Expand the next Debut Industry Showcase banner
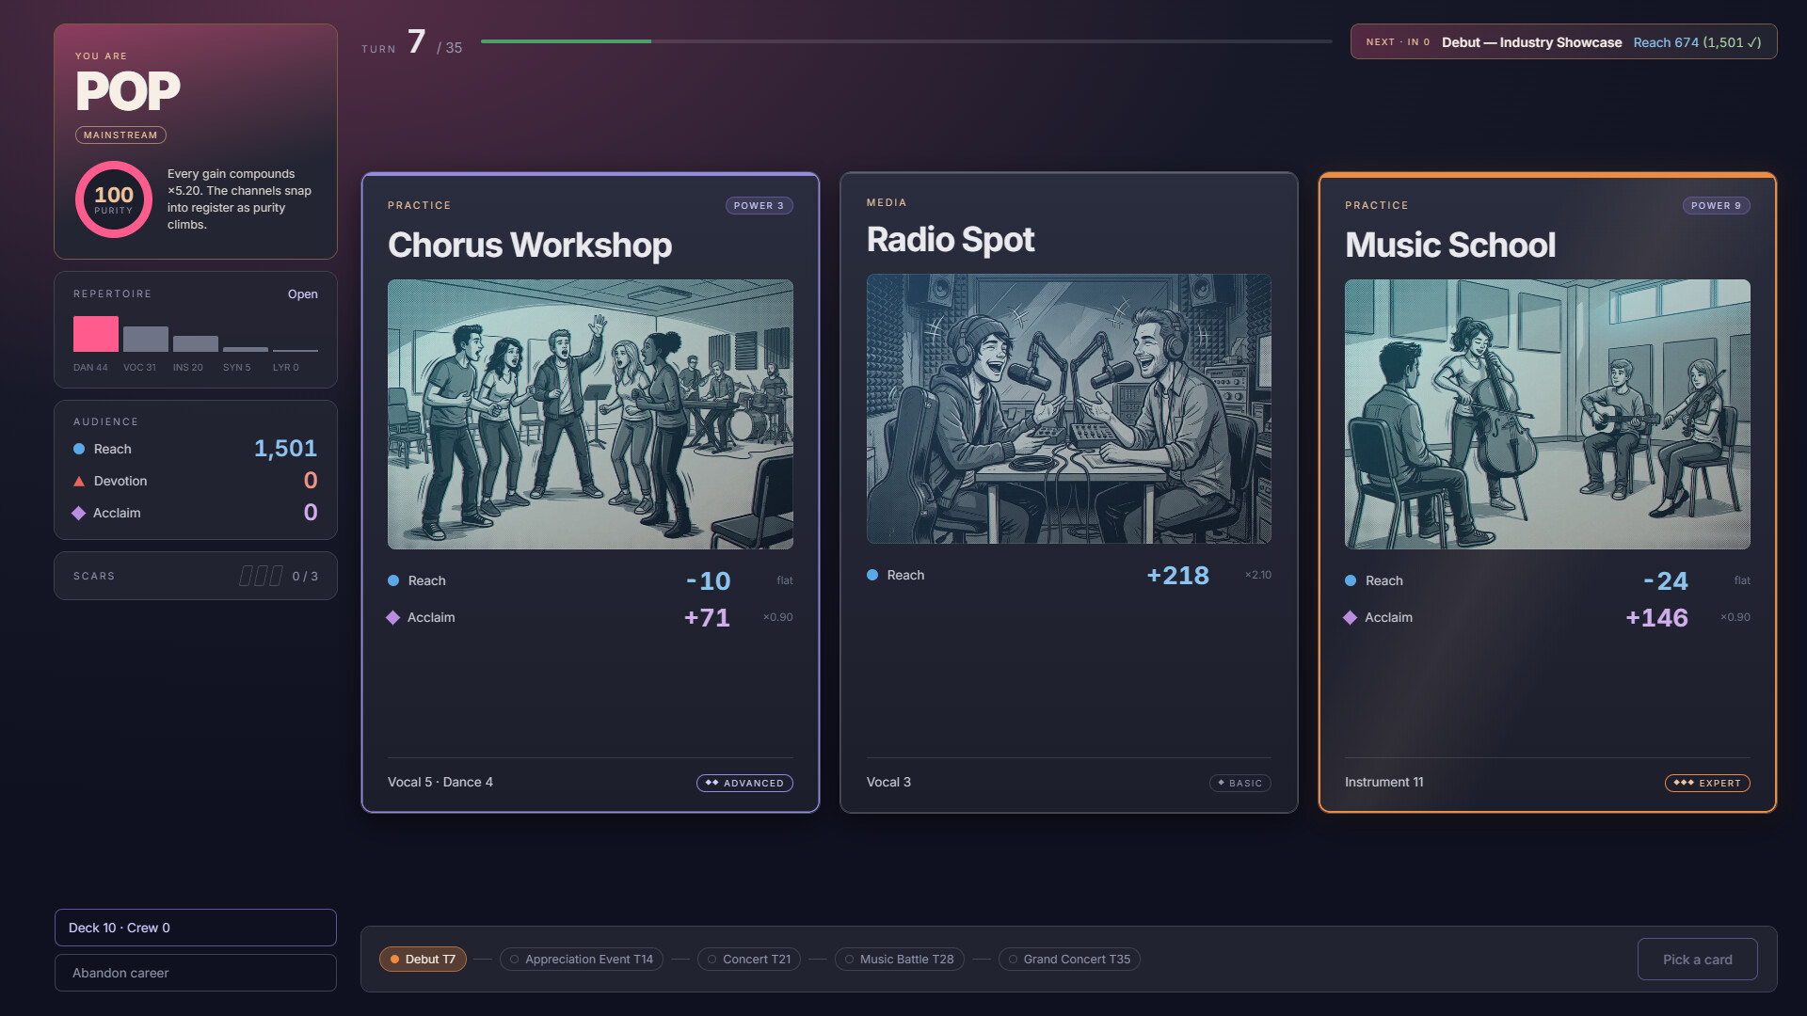The image size is (1807, 1016). coord(1563,42)
